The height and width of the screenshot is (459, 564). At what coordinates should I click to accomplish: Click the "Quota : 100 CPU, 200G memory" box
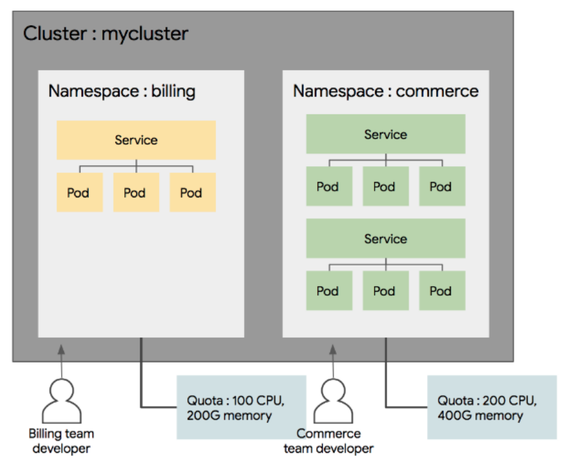241,407
